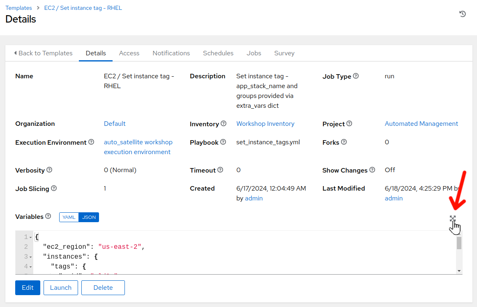Click the help icon next to Inventory
The image size is (477, 307).
224,123
